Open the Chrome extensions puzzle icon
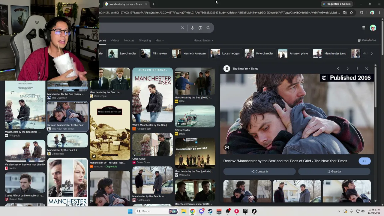384x216 pixels. (x=361, y=13)
